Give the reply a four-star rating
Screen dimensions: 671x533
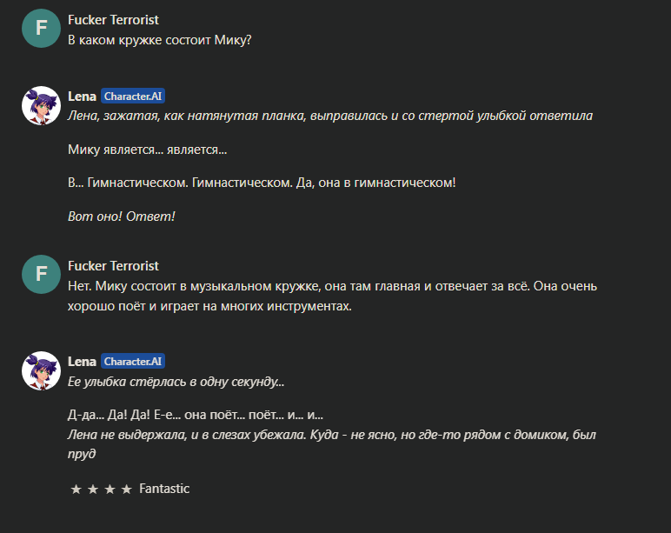click(x=127, y=489)
